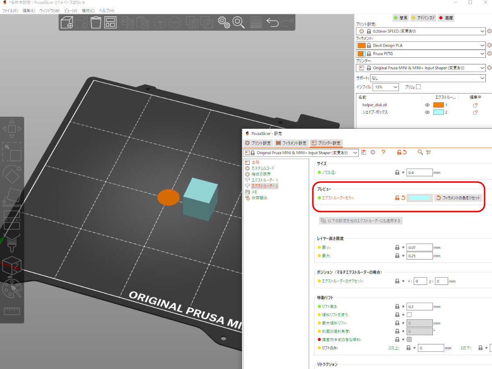
Task: Click the cyan エクストルーダーカラー swatch
Action: [419, 198]
